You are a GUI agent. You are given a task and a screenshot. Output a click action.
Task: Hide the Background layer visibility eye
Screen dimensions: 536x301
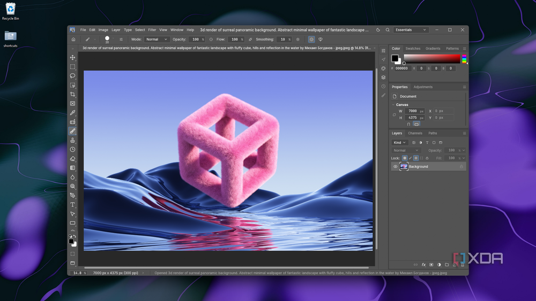[x=395, y=167]
